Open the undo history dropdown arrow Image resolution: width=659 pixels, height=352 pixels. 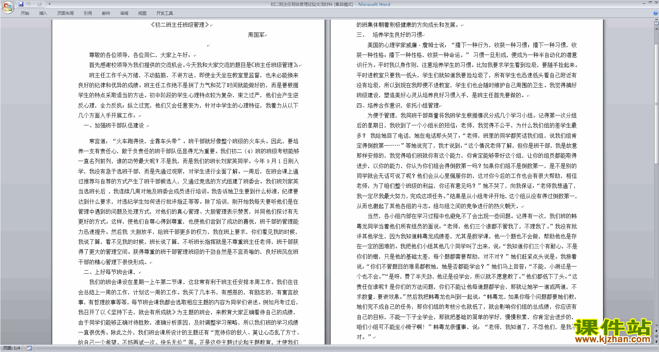[x=34, y=4]
